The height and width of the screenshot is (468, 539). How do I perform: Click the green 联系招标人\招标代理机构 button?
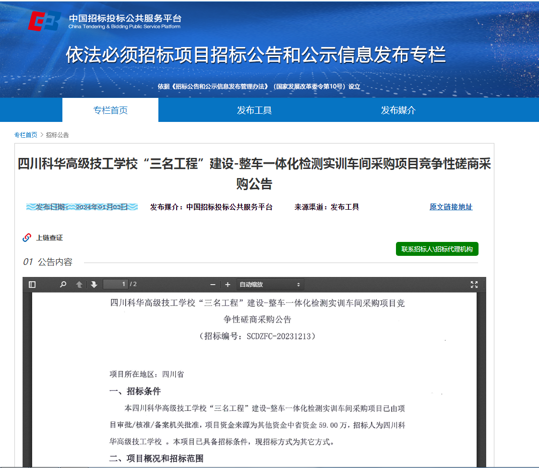tap(437, 249)
